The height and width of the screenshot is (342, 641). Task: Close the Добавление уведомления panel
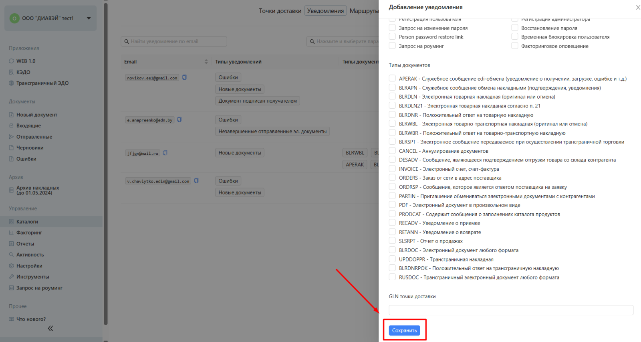(638, 8)
